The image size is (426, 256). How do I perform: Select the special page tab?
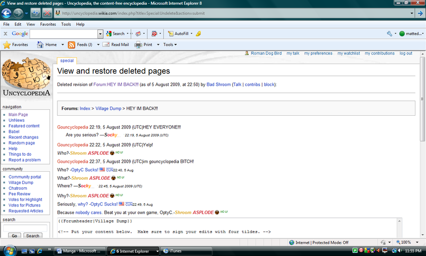(67, 61)
